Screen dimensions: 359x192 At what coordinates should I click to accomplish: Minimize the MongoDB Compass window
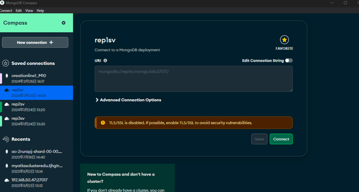(x=332, y=3)
